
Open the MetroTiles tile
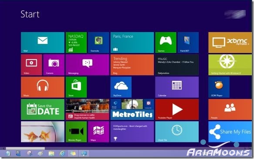pos(132,109)
